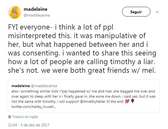Image resolution: width=168 pixels, height=129 pixels.
Task: Click the word timothy in the main tweet
Action: pos(123,62)
